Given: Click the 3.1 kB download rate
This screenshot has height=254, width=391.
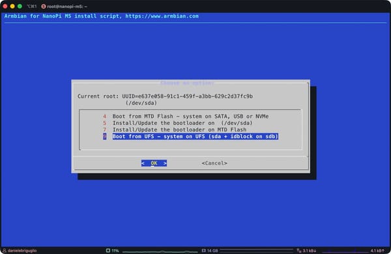Looking at the screenshot, I should tap(309, 251).
